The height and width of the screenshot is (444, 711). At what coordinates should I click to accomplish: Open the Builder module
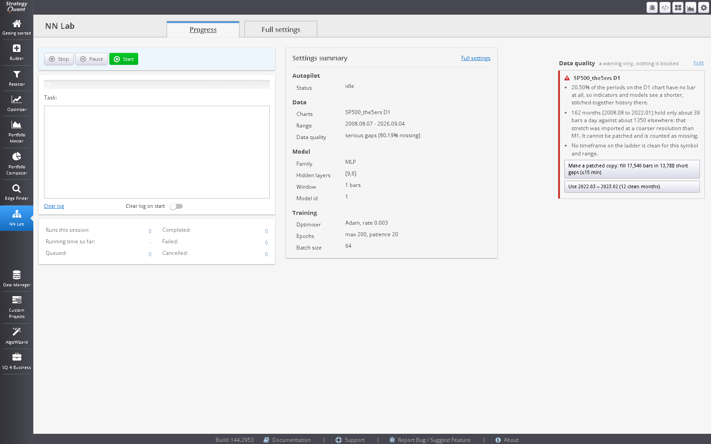click(x=16, y=52)
